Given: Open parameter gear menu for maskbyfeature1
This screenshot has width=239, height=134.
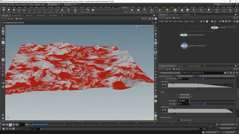Looking at the screenshot, I should (225, 73).
